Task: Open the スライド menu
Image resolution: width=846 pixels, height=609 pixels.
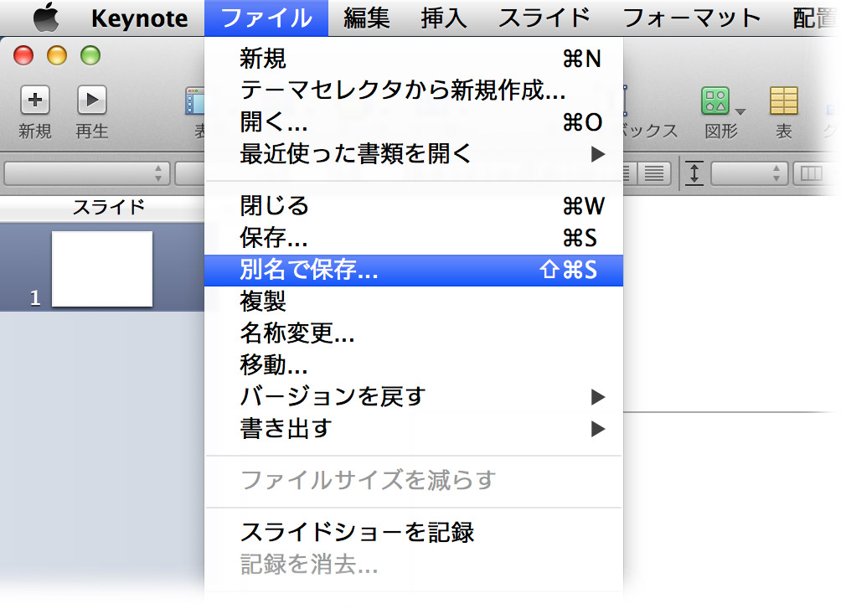Action: coord(544,18)
